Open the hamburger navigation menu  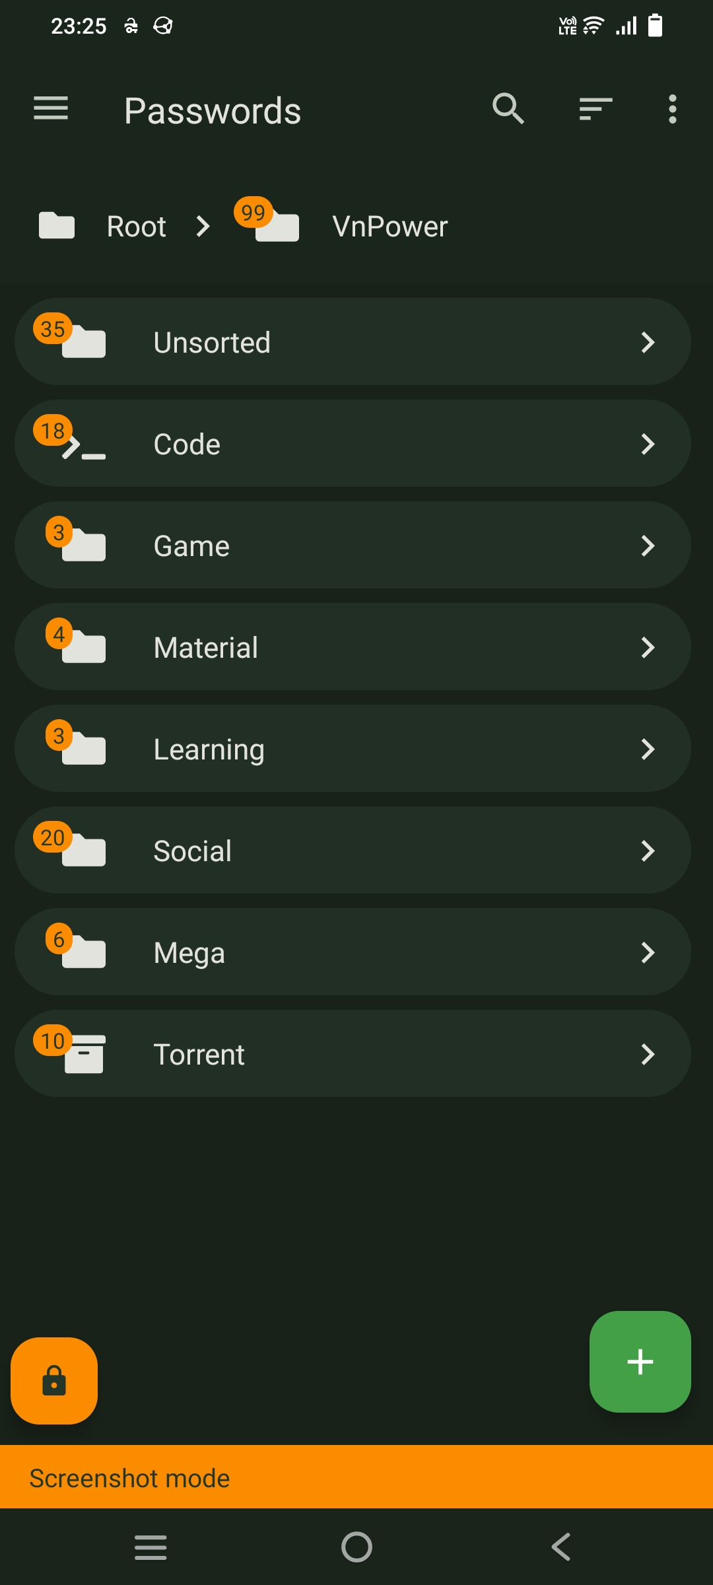(x=51, y=109)
